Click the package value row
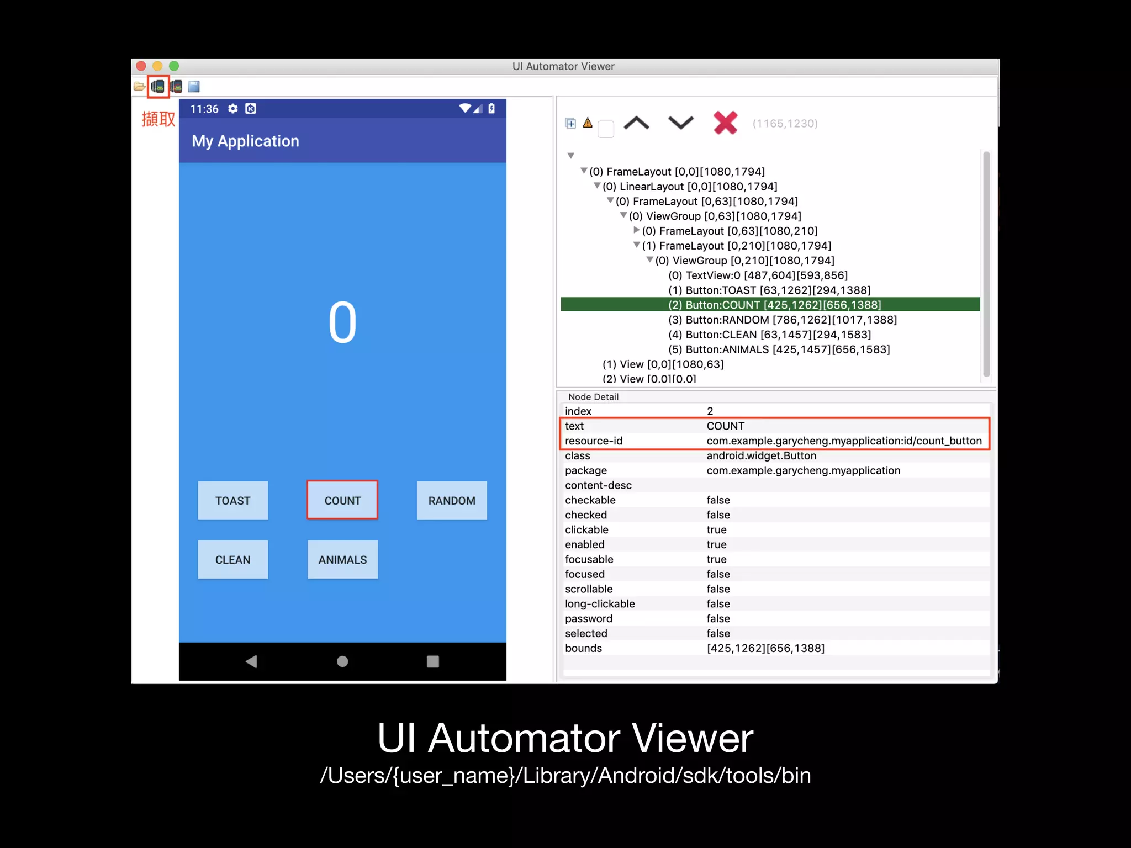 click(776, 471)
